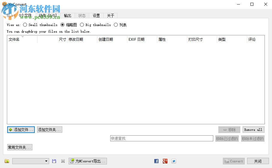Sort by the 评论 column header

coord(256,39)
